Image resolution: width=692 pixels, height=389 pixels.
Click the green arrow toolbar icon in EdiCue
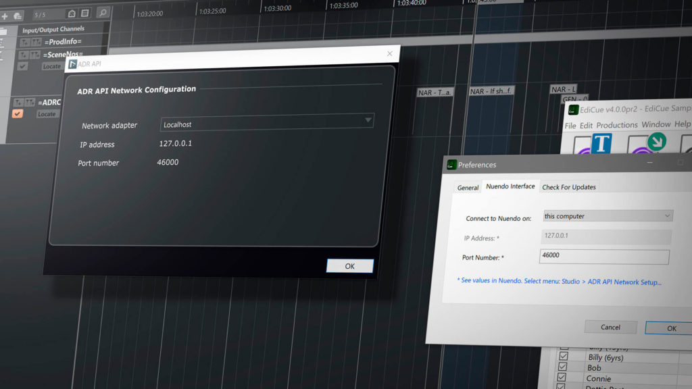[656, 141]
